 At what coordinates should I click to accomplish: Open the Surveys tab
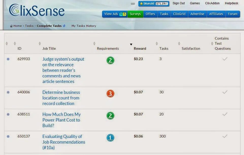(x=135, y=14)
